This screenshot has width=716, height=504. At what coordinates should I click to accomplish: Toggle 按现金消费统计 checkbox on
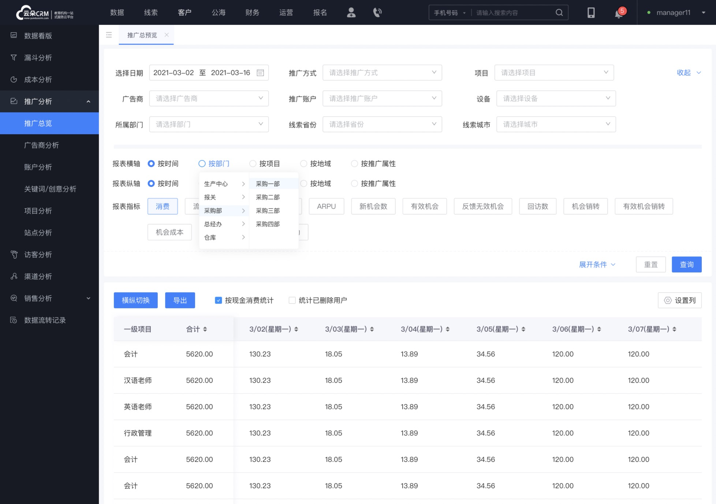coord(219,300)
